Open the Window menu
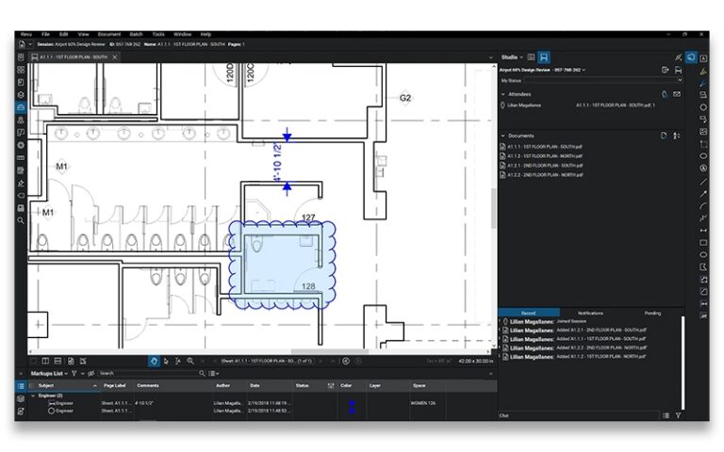This screenshot has height=452, width=724. pos(182,34)
